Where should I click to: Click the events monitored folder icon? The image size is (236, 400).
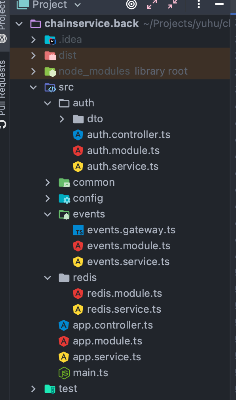click(64, 214)
